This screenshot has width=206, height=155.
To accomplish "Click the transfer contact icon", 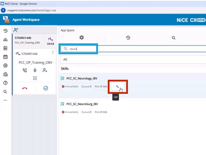I will pyautogui.click(x=45, y=70).
